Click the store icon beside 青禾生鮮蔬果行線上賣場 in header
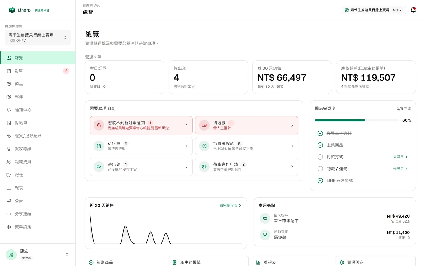Image resolution: width=425 pixels, height=266 pixels. 347,10
